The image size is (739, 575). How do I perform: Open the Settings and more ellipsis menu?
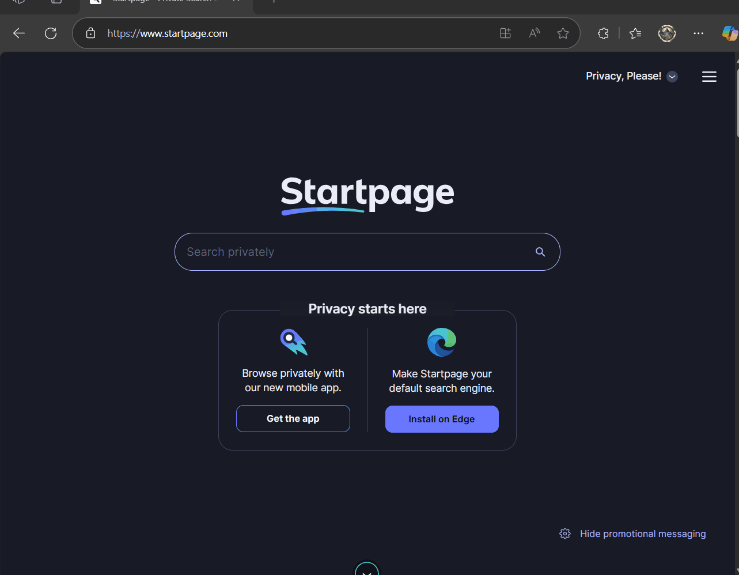click(699, 33)
